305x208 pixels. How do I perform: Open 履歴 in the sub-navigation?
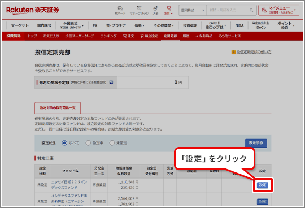pos(186,36)
